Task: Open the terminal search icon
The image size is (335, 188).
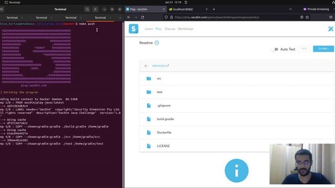Action: (x=87, y=9)
